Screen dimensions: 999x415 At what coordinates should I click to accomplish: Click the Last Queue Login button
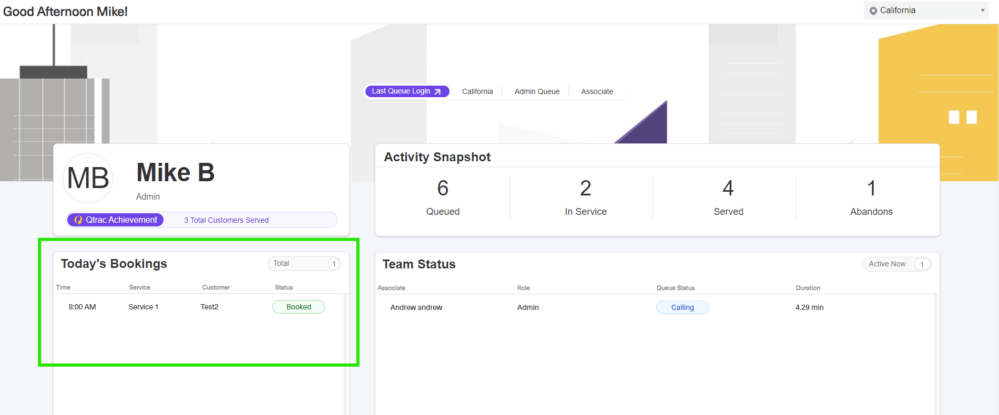point(406,91)
